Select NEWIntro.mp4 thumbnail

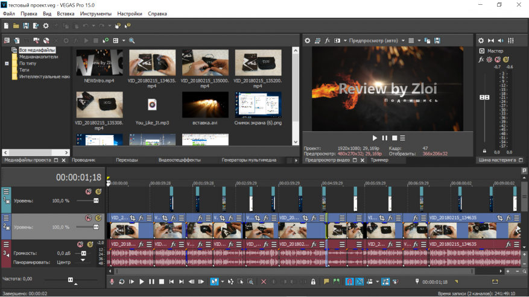point(99,63)
